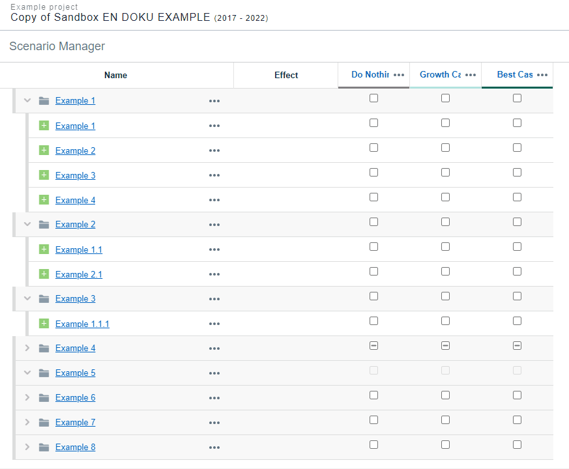Click the green plus icon beside Example 1.1

(44, 249)
